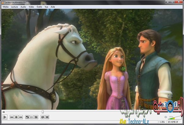Open the Vidéo menu
The height and width of the screenshot is (125, 184).
point(31,7)
